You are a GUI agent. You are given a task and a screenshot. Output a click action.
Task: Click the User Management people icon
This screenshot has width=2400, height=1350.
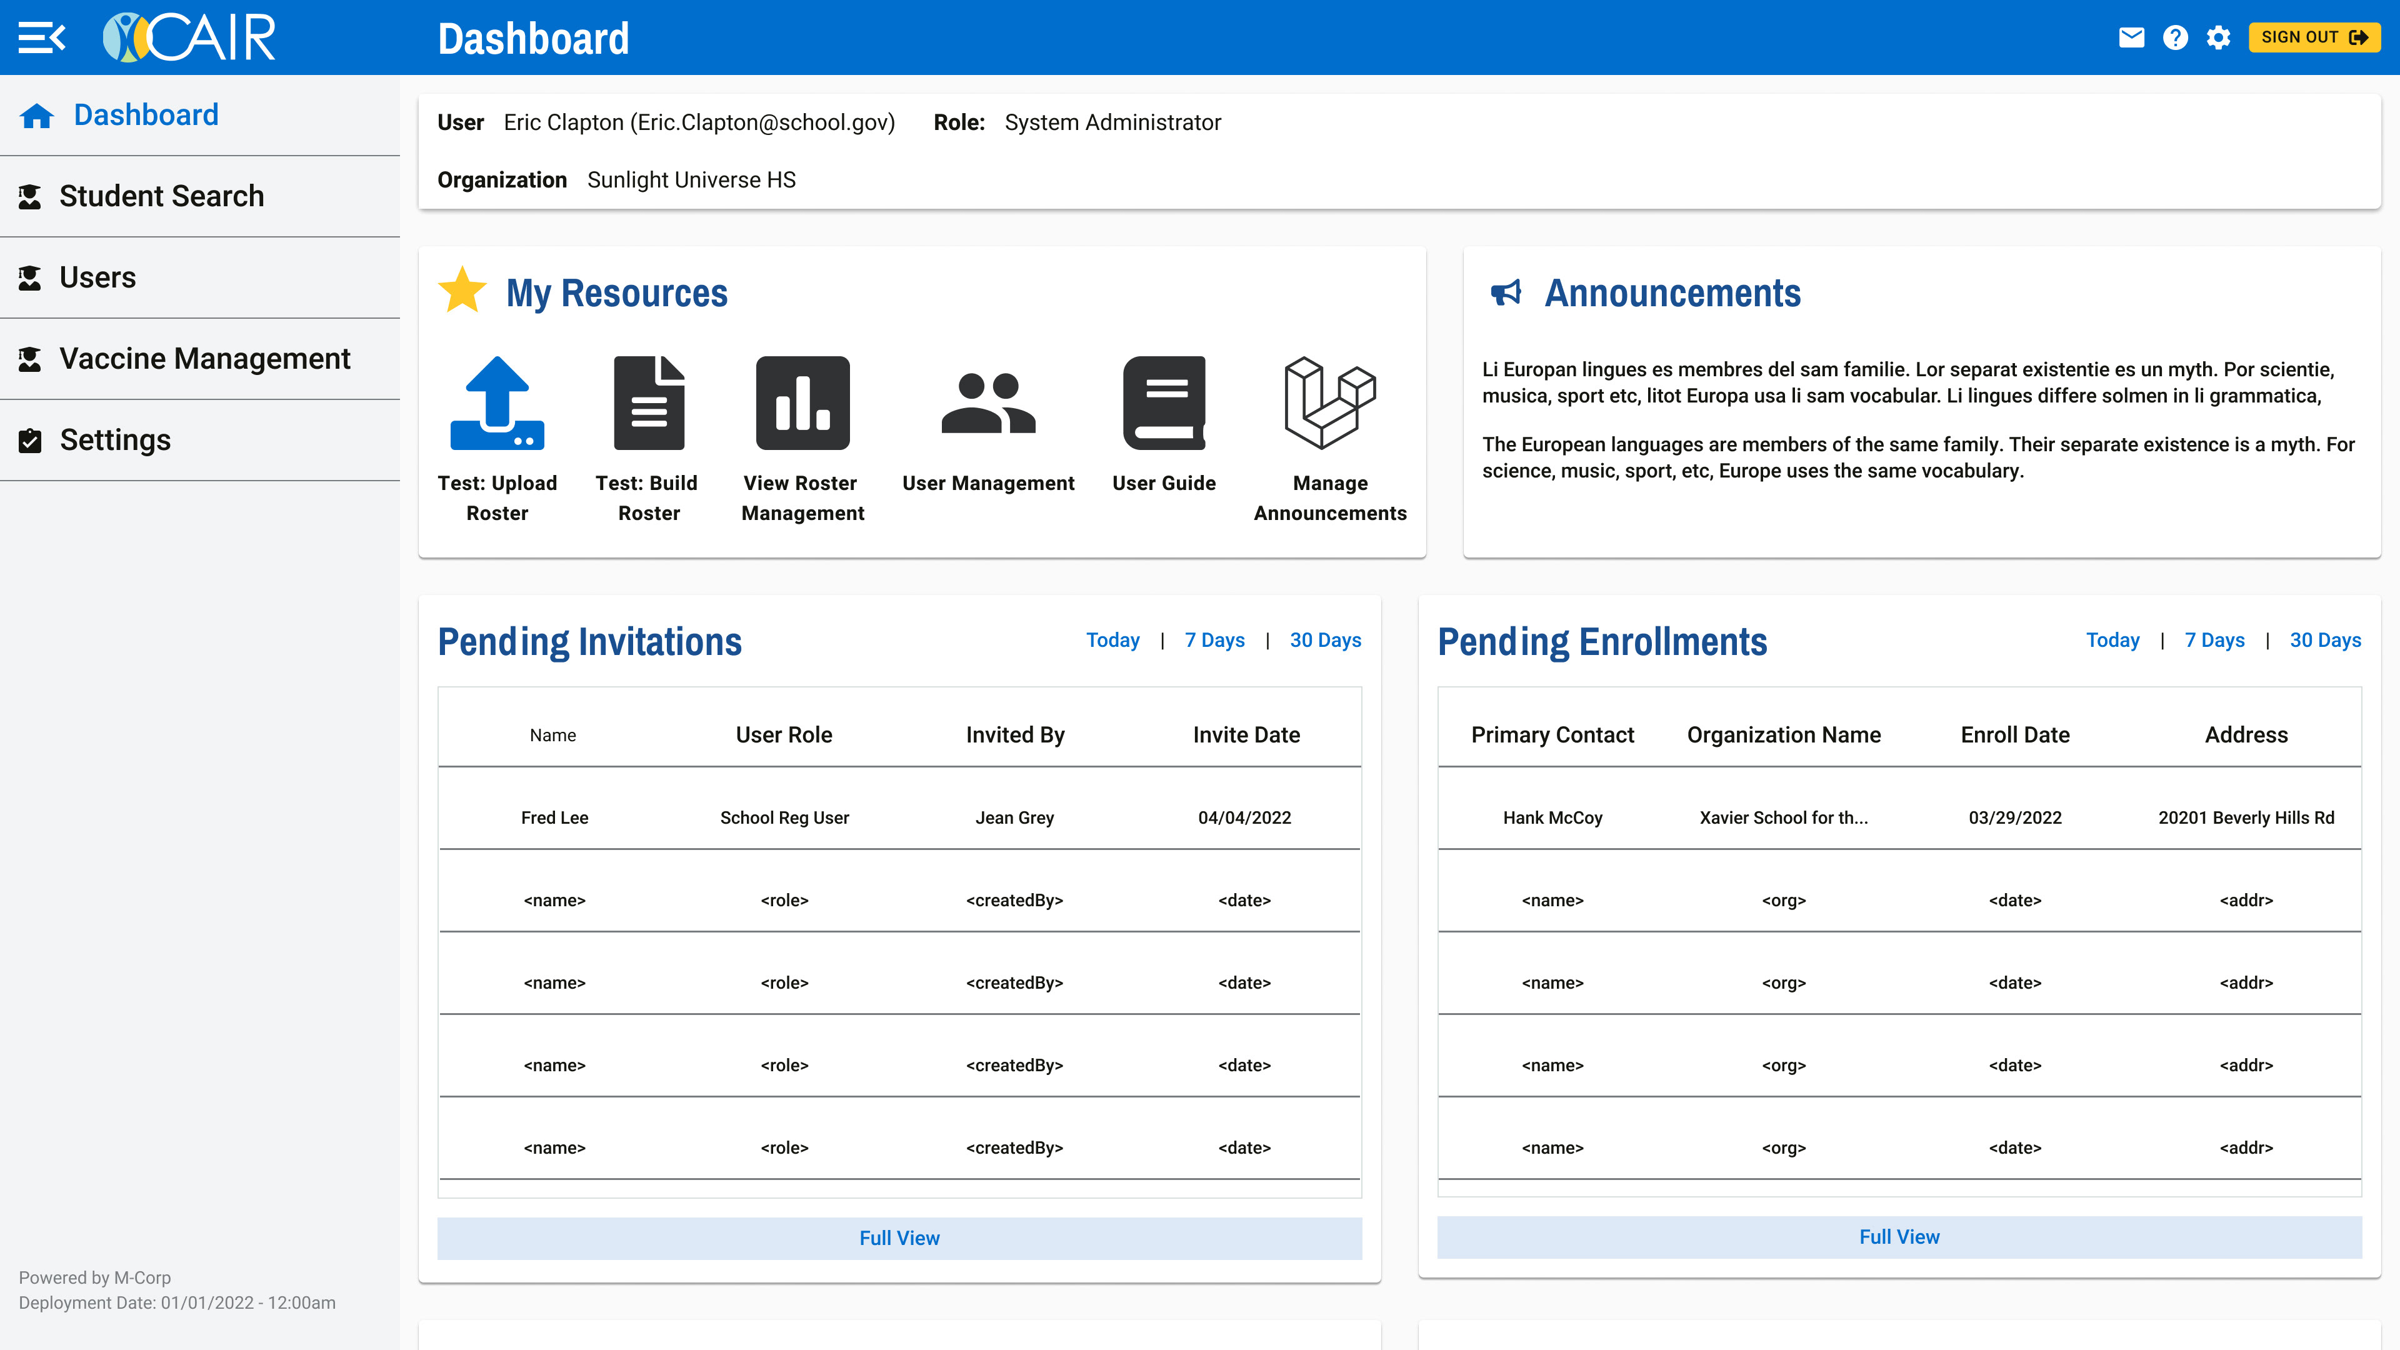point(987,403)
